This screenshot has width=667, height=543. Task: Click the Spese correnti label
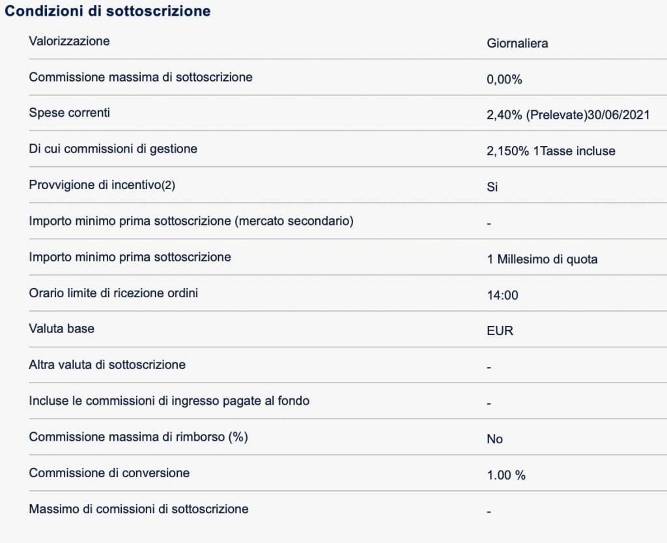70,113
